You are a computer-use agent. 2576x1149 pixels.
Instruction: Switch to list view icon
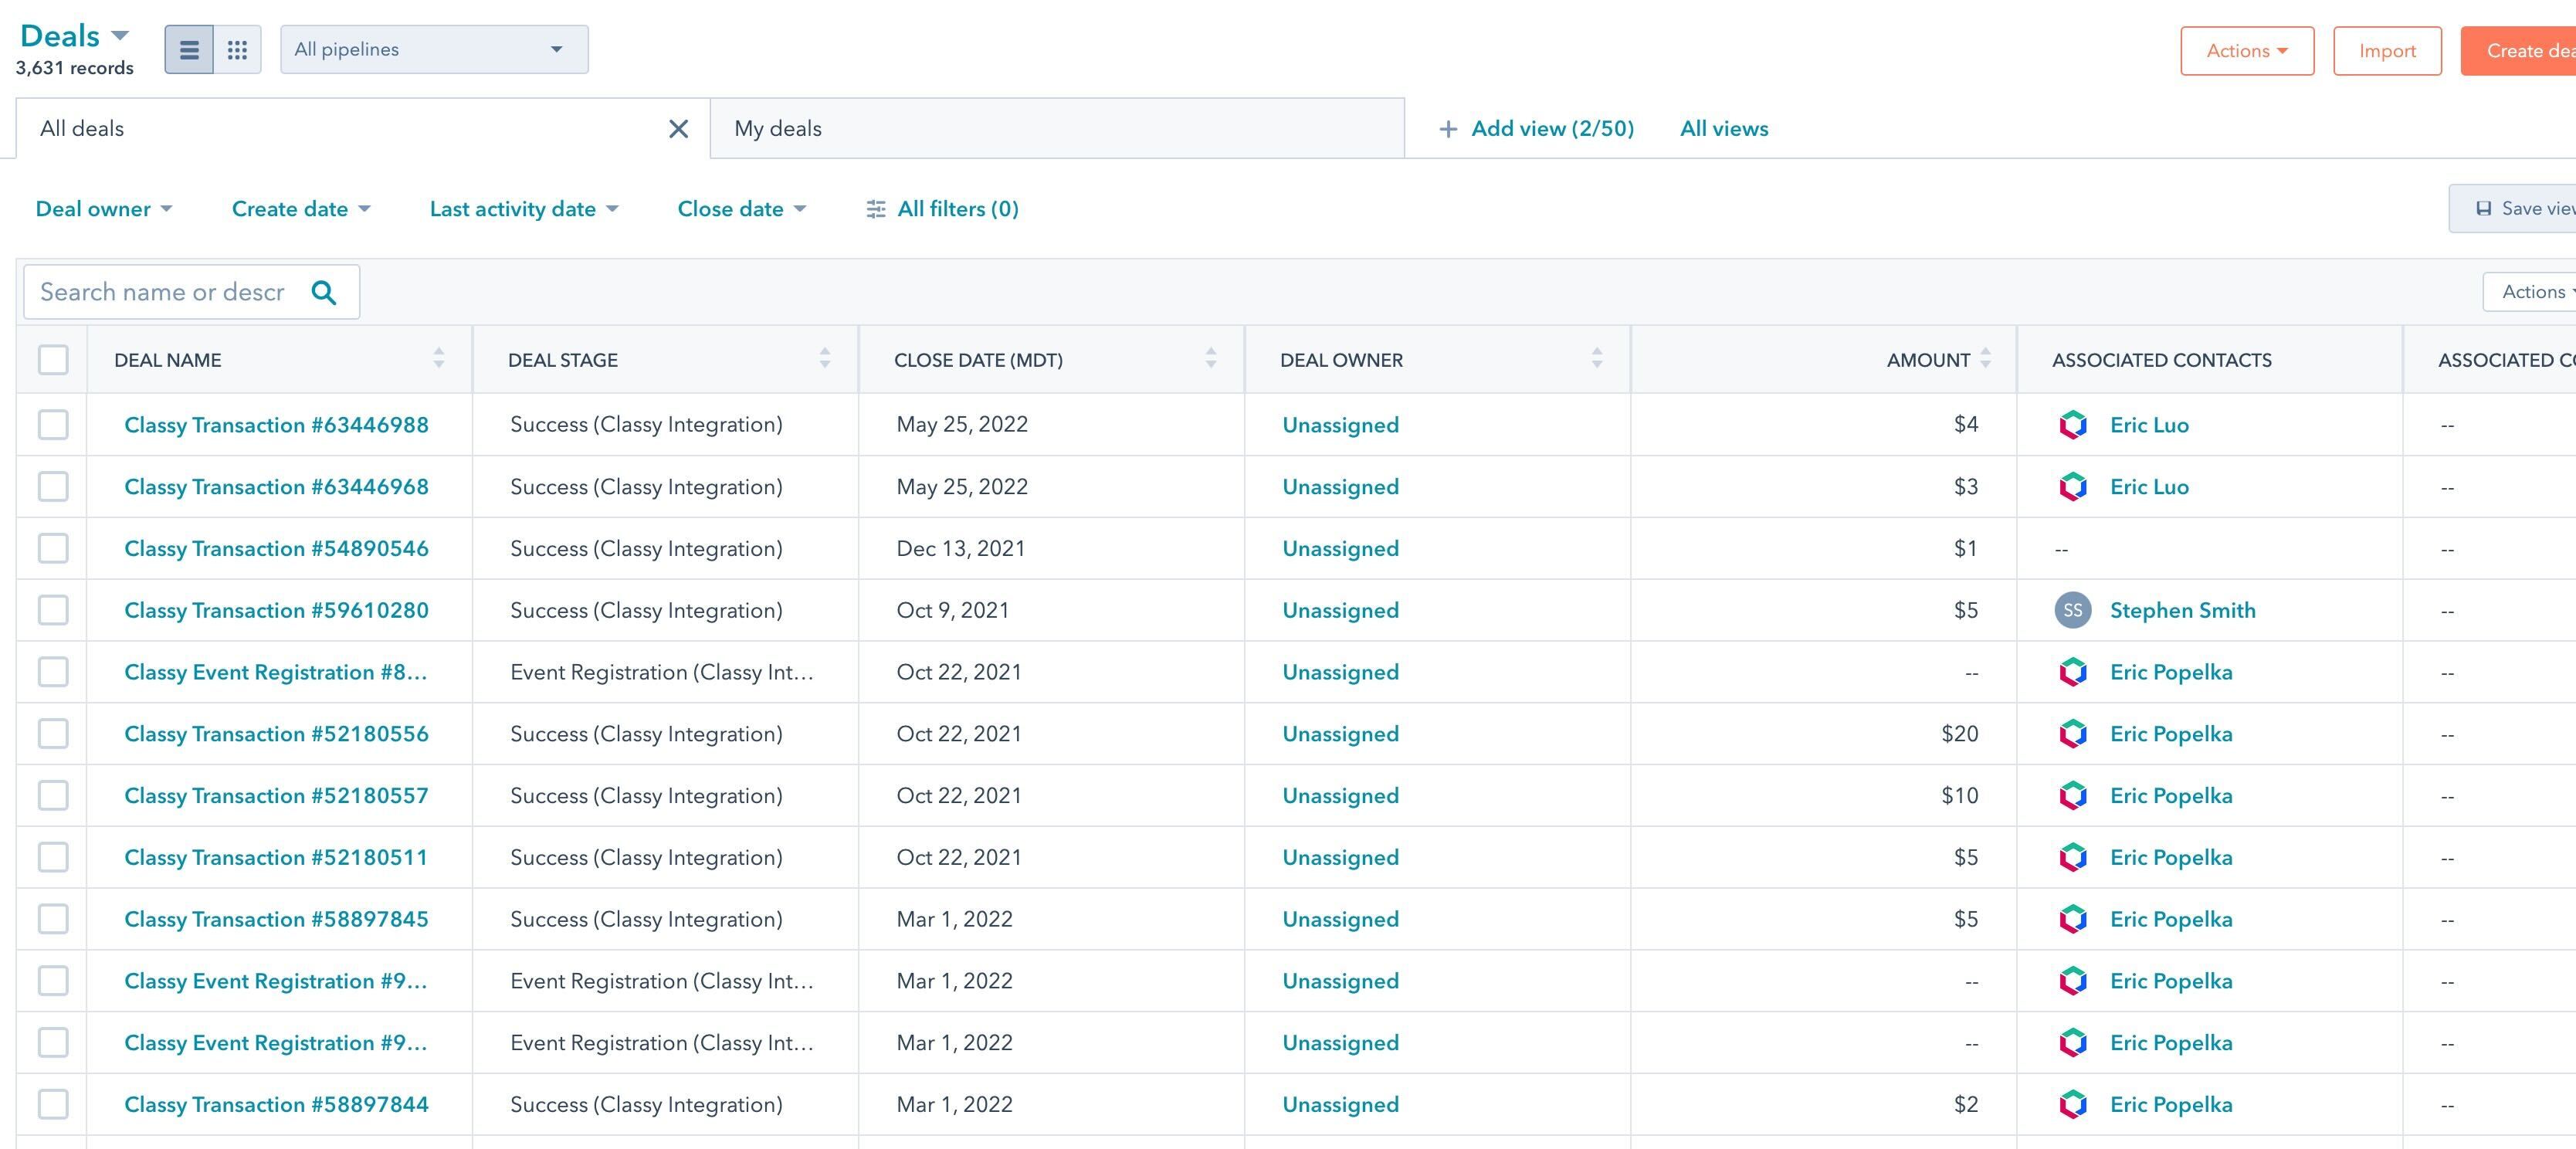click(x=189, y=50)
